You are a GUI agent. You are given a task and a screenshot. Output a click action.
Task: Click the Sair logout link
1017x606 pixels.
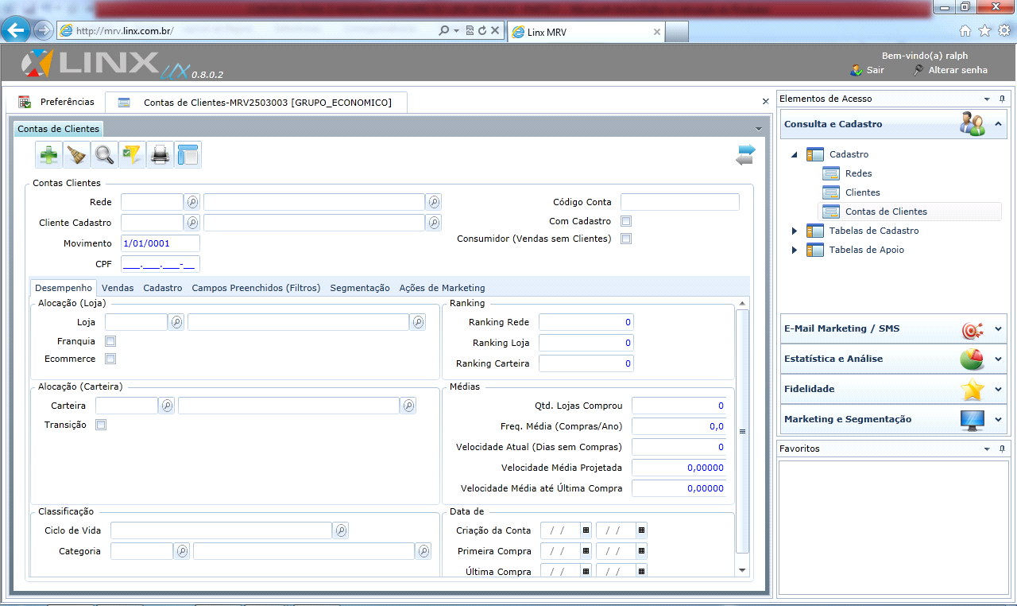point(867,70)
